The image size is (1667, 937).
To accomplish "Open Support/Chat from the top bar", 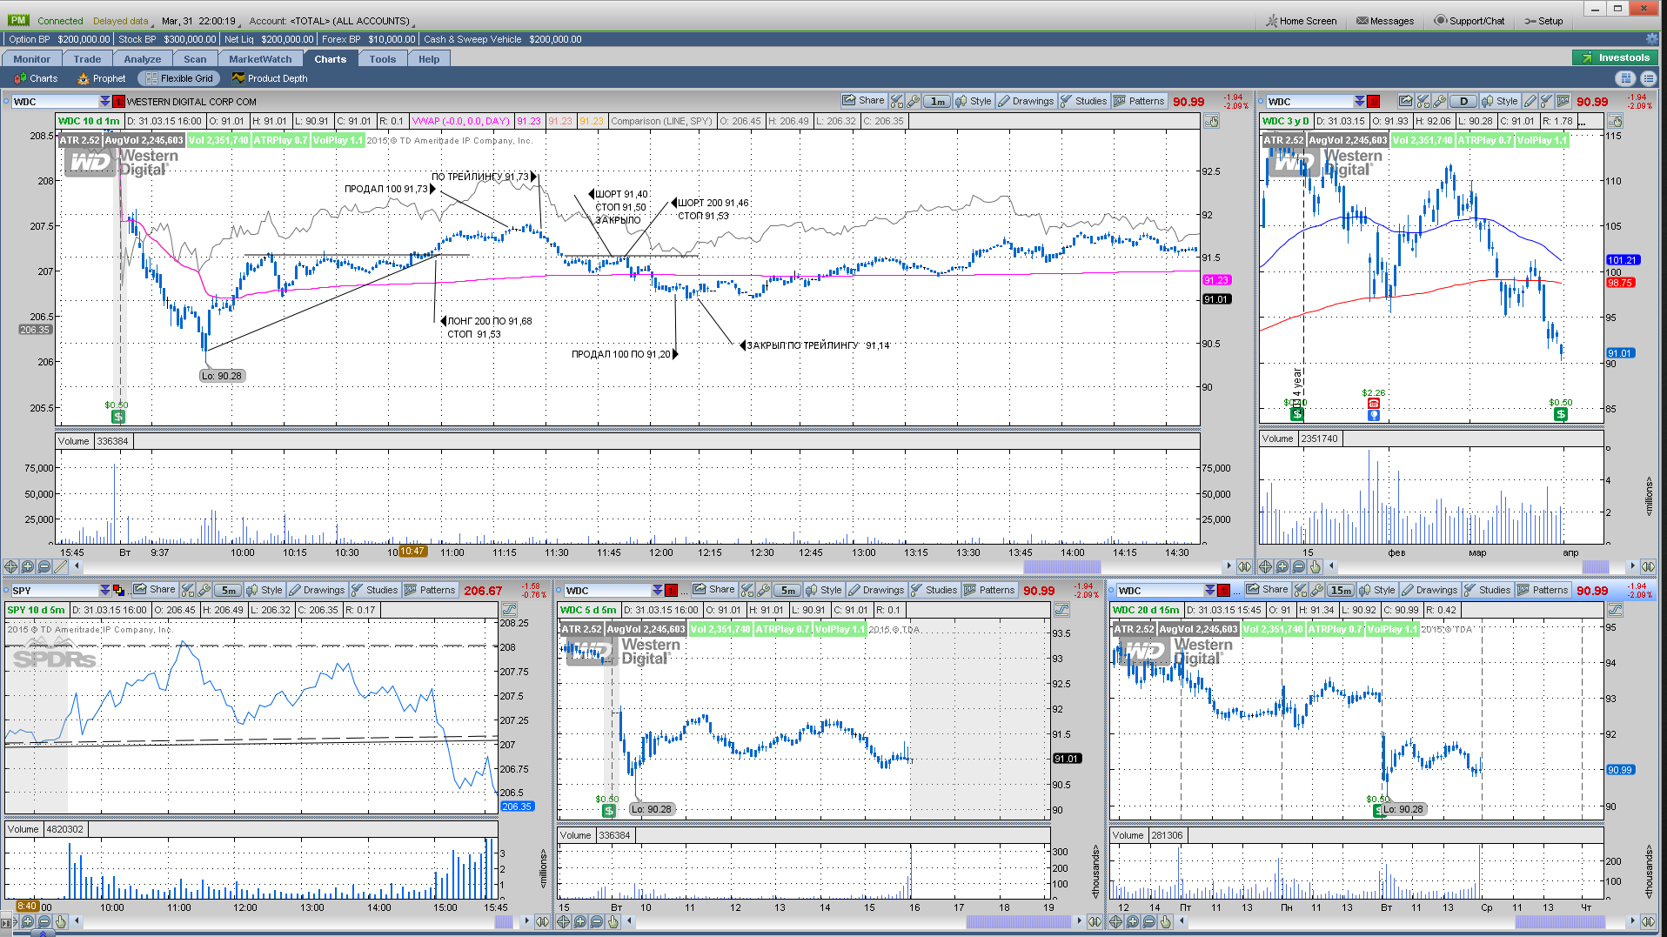I will [1470, 21].
